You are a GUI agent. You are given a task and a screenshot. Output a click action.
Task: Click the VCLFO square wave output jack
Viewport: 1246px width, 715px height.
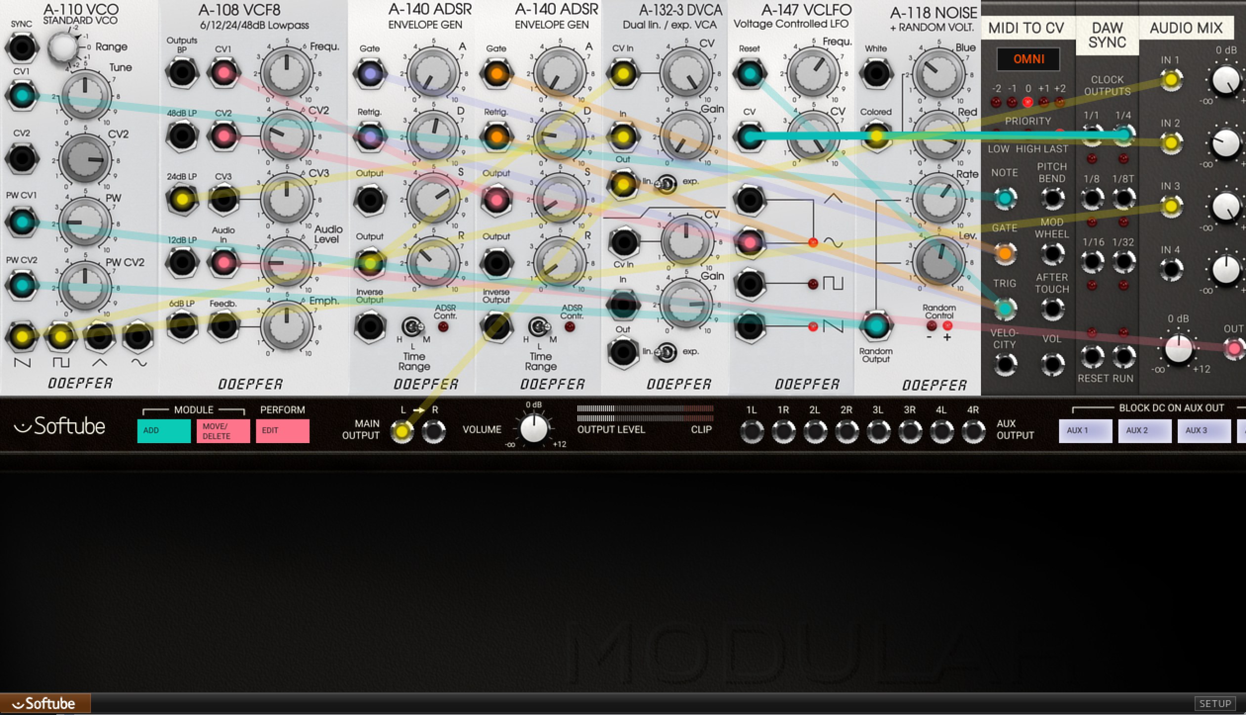750,284
